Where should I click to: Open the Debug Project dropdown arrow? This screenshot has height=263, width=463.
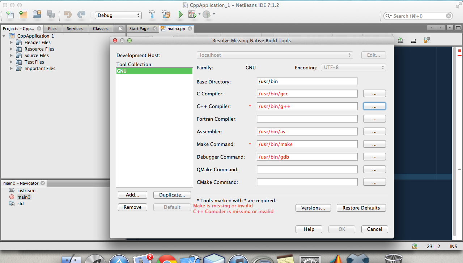pos(199,14)
